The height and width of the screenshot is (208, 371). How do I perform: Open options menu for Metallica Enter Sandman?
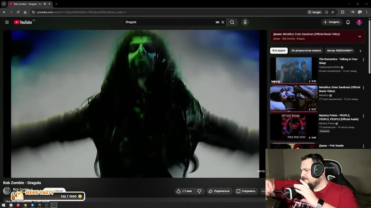click(363, 88)
